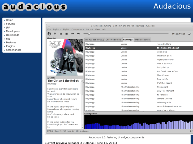The image size is (193, 144).
Task: Open the Playlist menu
Action: [66, 29]
